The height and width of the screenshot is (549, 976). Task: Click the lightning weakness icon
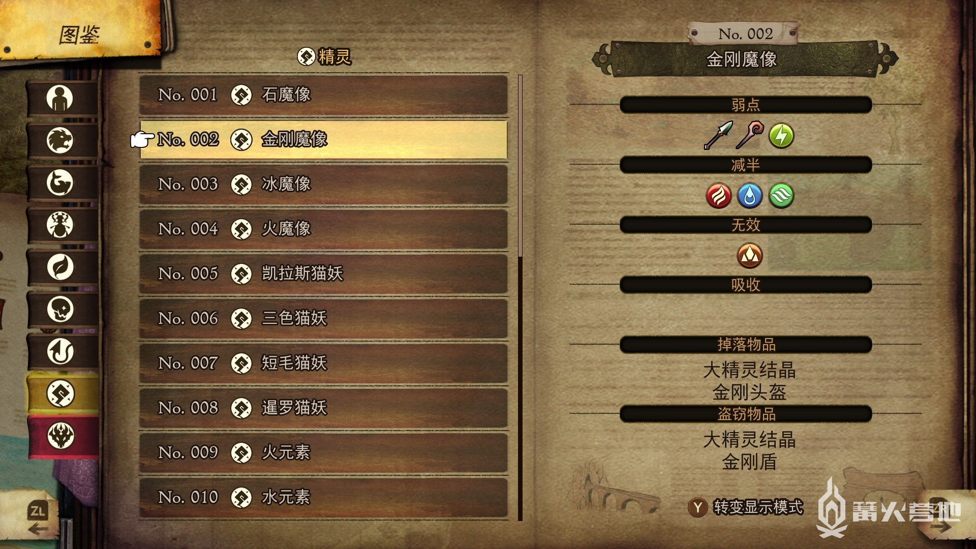pos(781,136)
